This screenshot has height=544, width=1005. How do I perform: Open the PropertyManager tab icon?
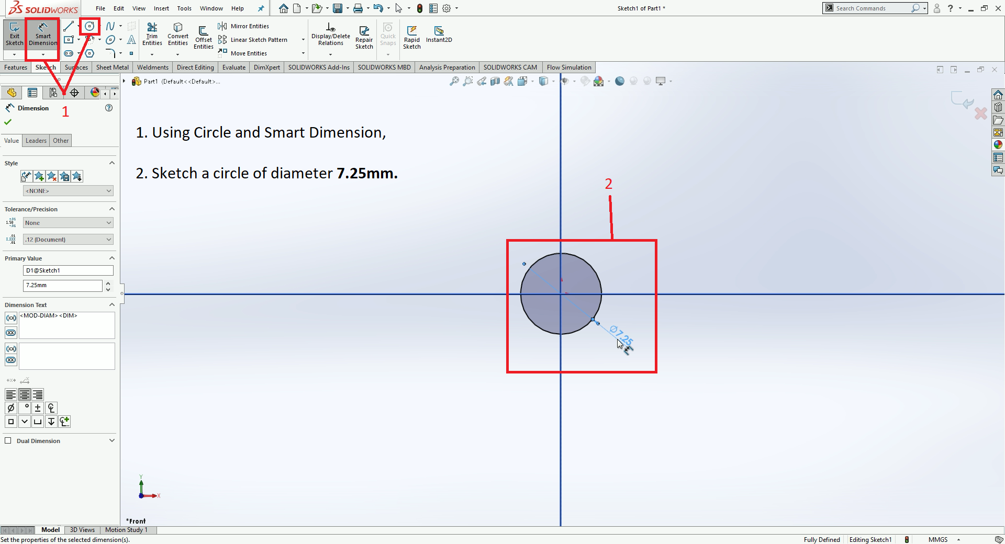32,93
